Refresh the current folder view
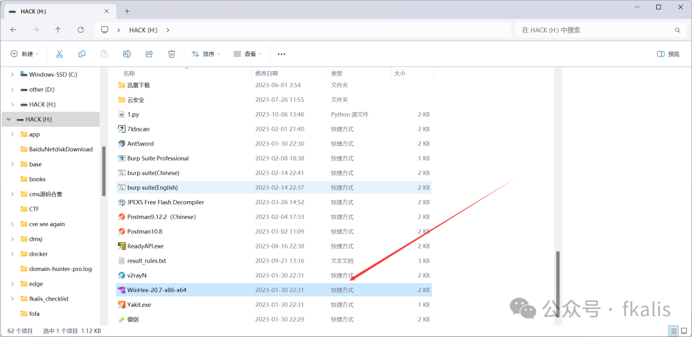Screen dimensions: 692x337 click(x=80, y=30)
